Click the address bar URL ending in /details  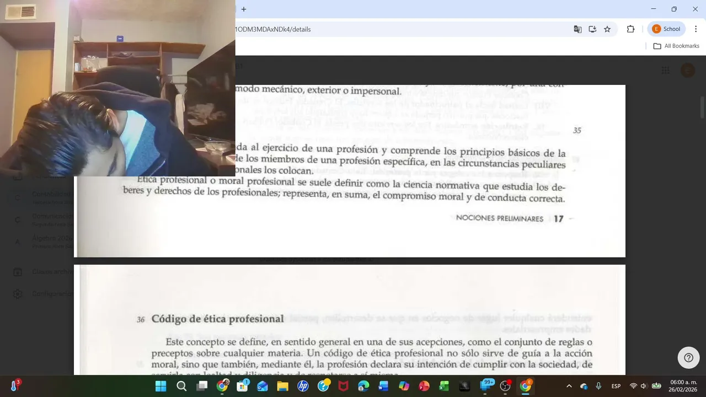[272, 29]
